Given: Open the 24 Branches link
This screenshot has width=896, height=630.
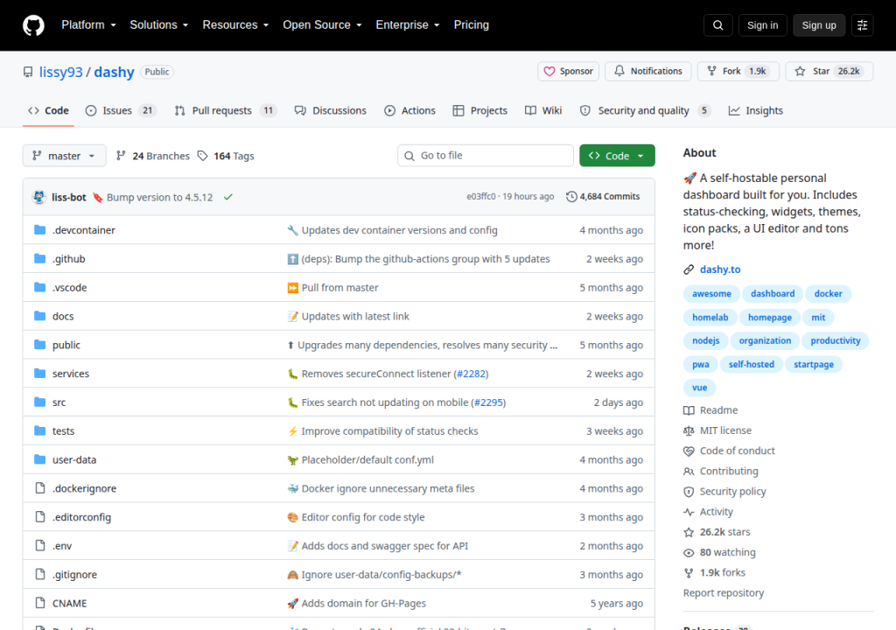Looking at the screenshot, I should point(152,156).
